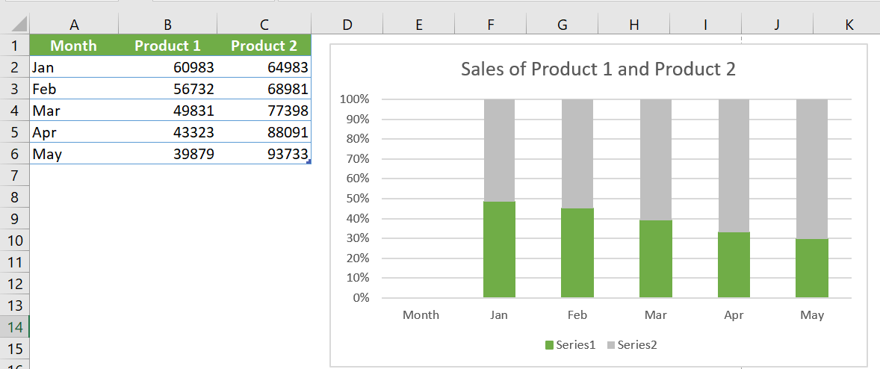Click the green Mar bar segment
Viewport: 880px width, 369px height.
tap(655, 258)
